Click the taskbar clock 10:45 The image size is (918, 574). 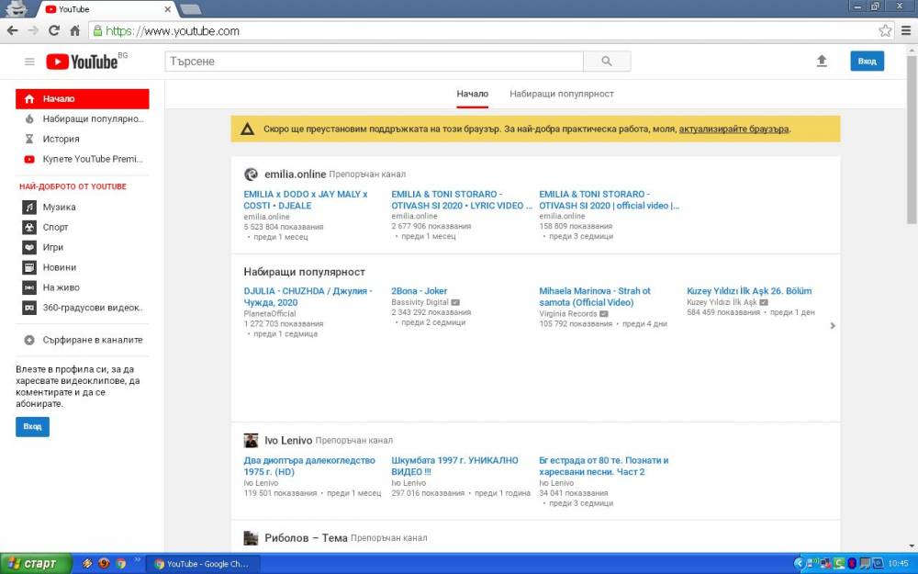click(x=898, y=564)
